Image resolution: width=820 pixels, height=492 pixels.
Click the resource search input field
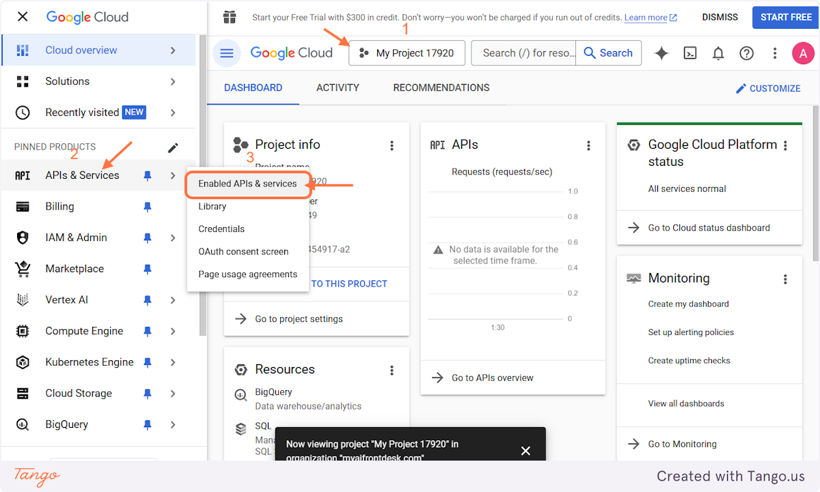(x=524, y=53)
